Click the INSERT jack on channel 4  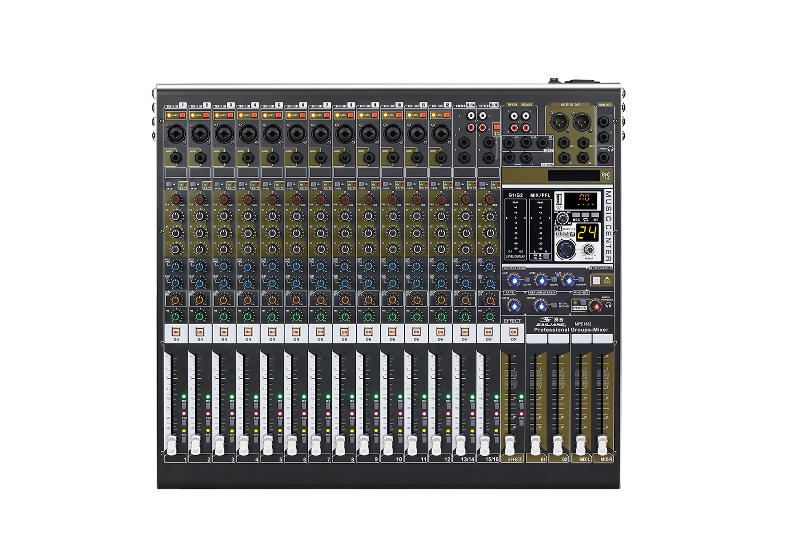pyautogui.click(x=248, y=158)
